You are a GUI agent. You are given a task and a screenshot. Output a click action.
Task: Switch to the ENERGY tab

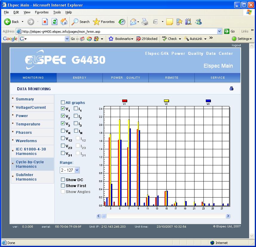click(79, 78)
